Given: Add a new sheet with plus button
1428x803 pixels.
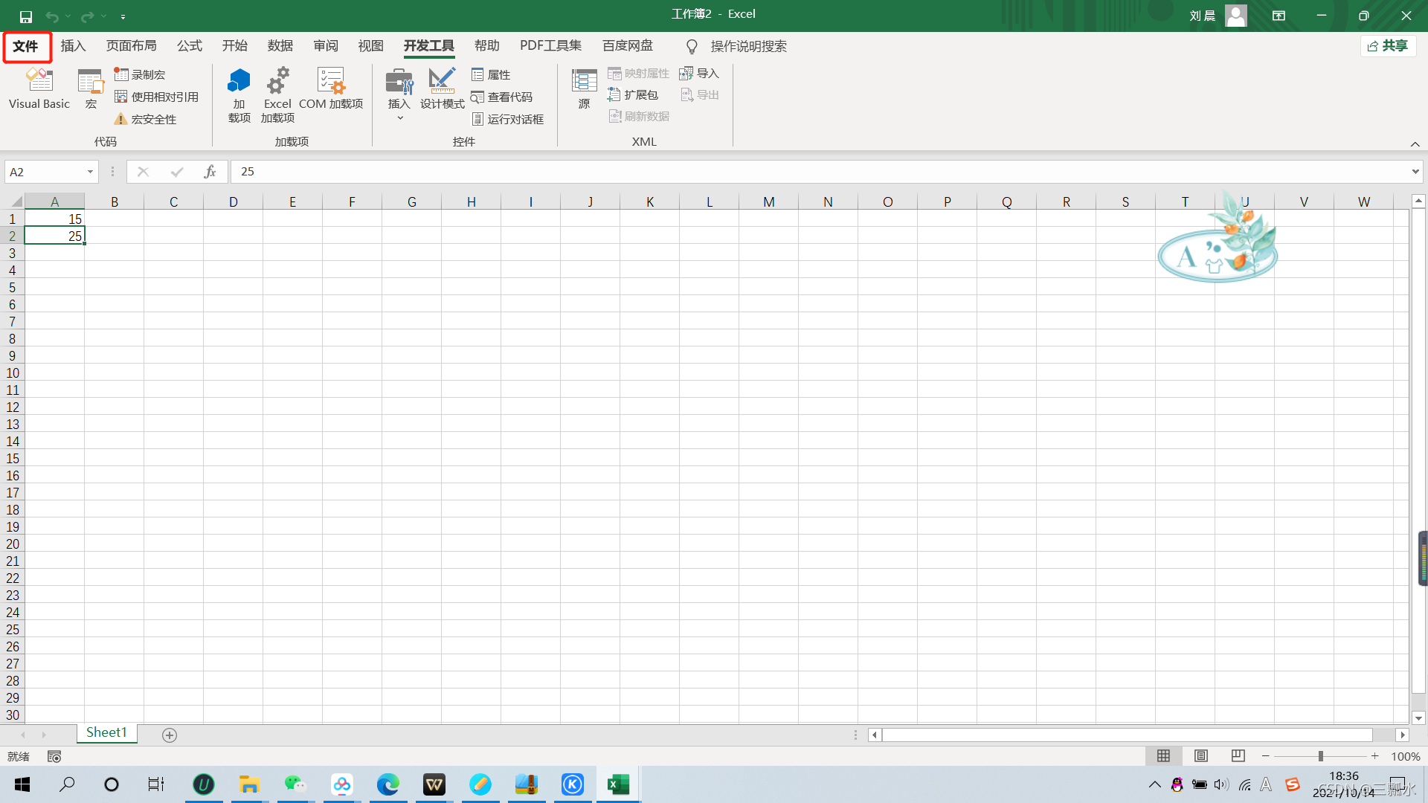Looking at the screenshot, I should pyautogui.click(x=170, y=735).
